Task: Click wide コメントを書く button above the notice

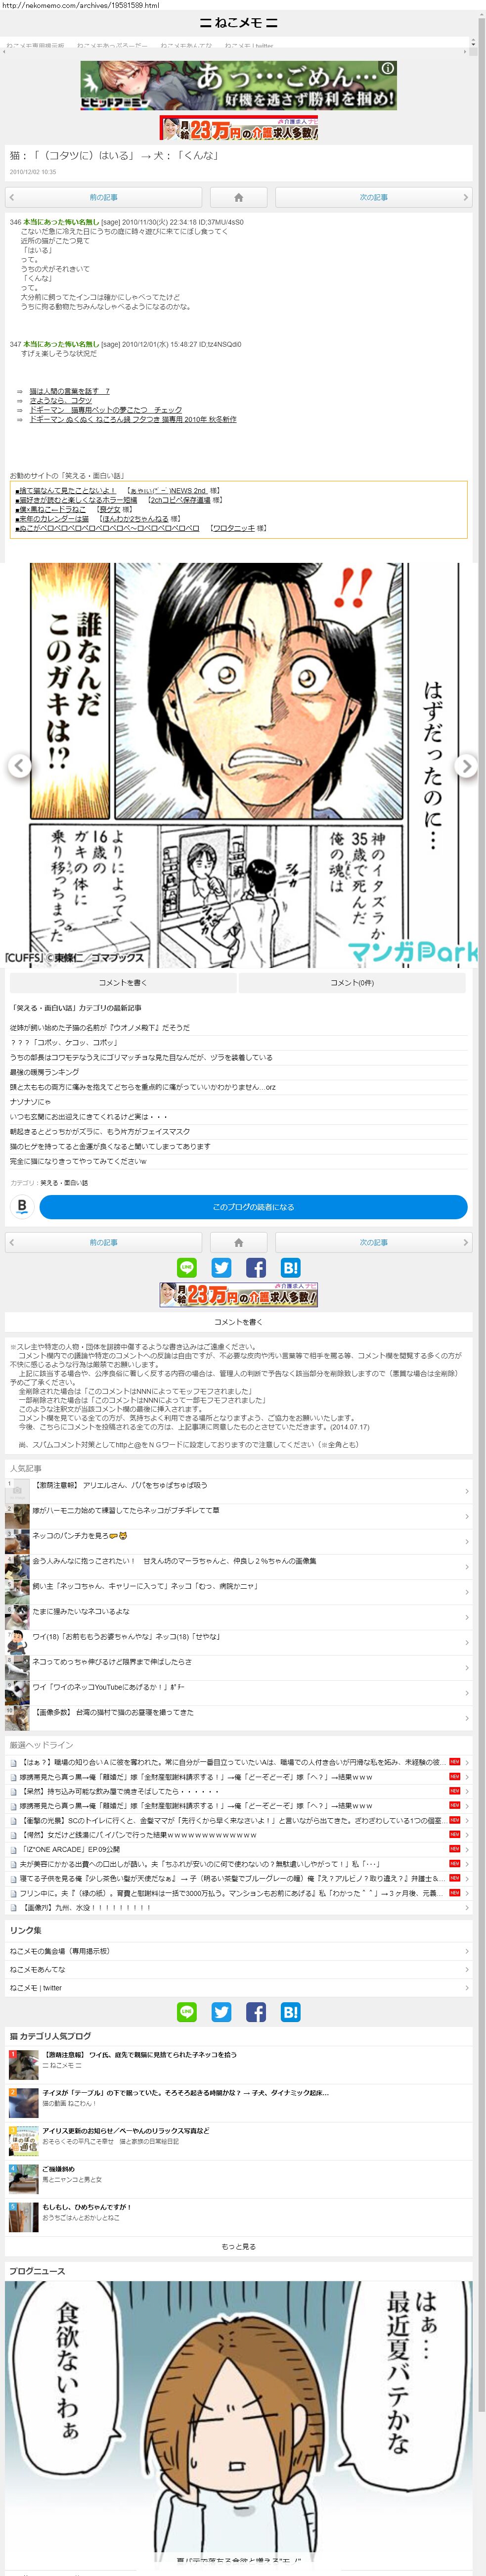Action: pyautogui.click(x=238, y=1322)
